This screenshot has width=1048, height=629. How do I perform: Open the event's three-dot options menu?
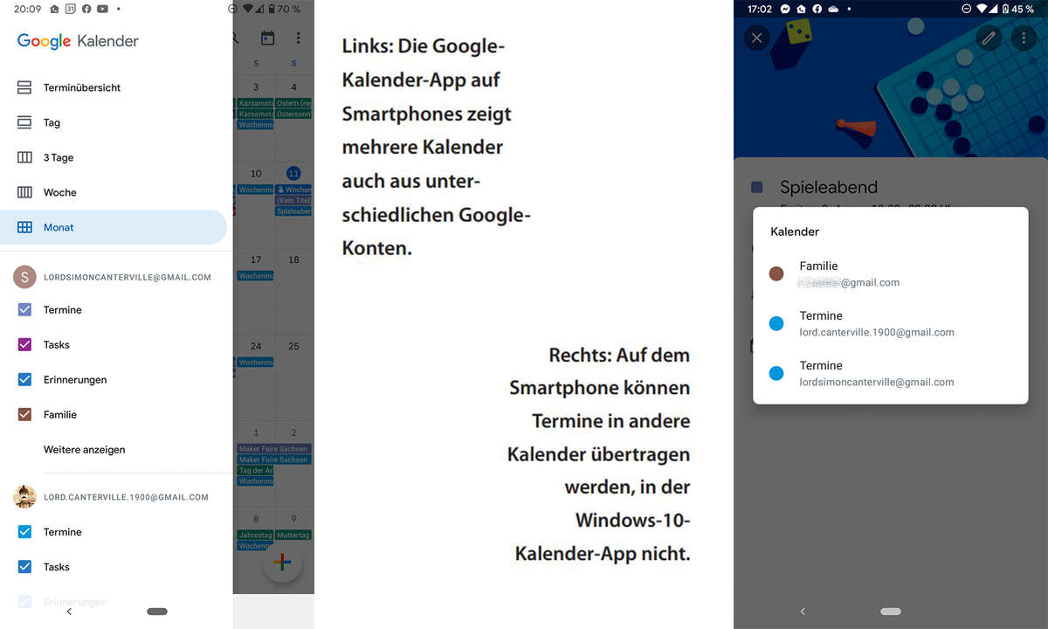click(x=1024, y=38)
